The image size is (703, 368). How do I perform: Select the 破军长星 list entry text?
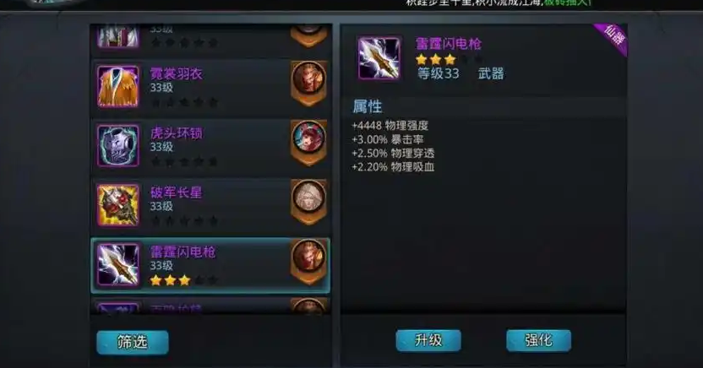click(177, 192)
